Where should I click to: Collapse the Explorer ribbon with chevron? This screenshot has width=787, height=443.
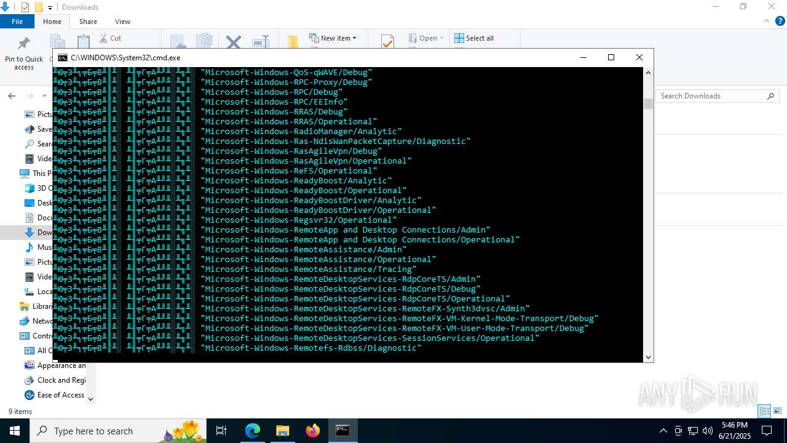pyautogui.click(x=766, y=21)
